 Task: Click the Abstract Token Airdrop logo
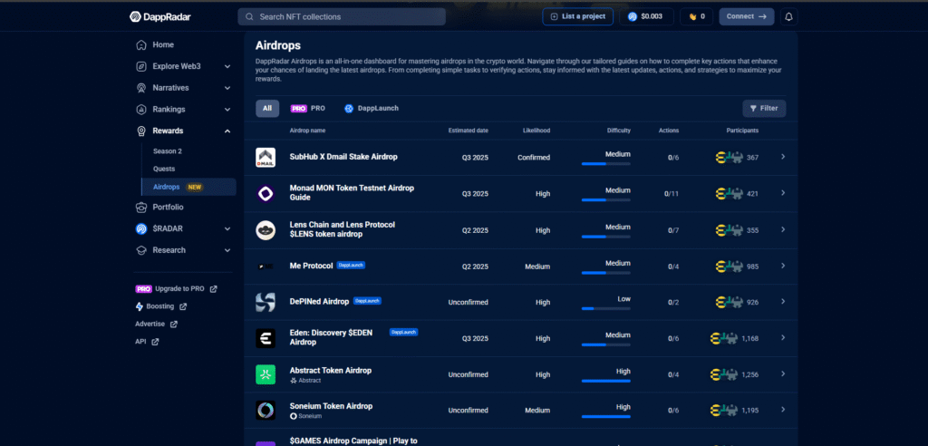tap(266, 374)
